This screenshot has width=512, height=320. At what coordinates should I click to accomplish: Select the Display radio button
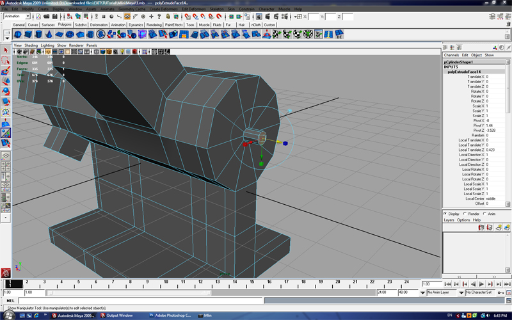coord(446,214)
